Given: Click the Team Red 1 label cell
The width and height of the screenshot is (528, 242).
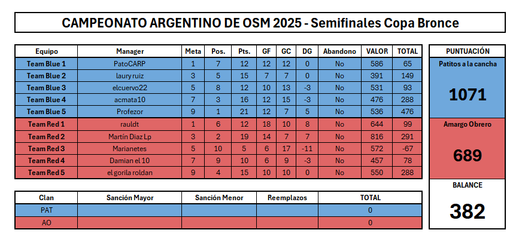Looking at the screenshot, I should point(46,124).
